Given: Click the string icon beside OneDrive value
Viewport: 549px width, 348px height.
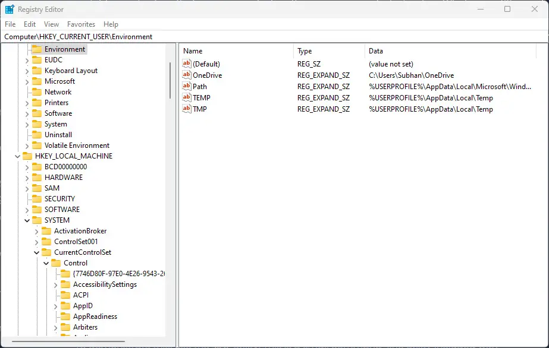Looking at the screenshot, I should coord(187,75).
